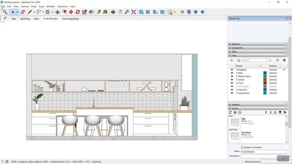Click the Dashes column header

click(x=275, y=66)
